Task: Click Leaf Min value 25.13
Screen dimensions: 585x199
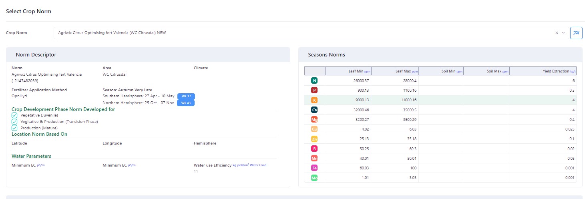Action: [x=364, y=139]
